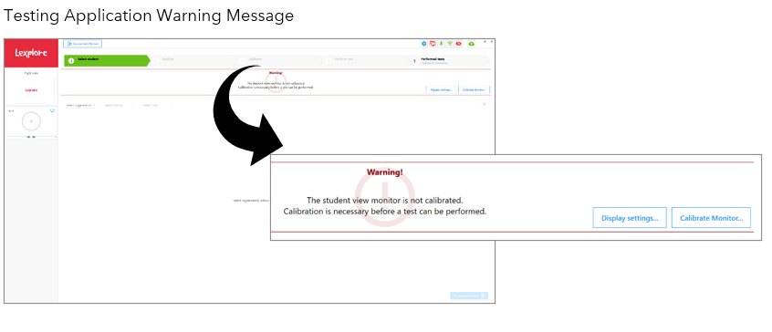
Task: Click the red monitor status icon
Action: tap(433, 44)
